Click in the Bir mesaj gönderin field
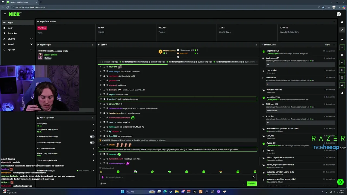 178,177
